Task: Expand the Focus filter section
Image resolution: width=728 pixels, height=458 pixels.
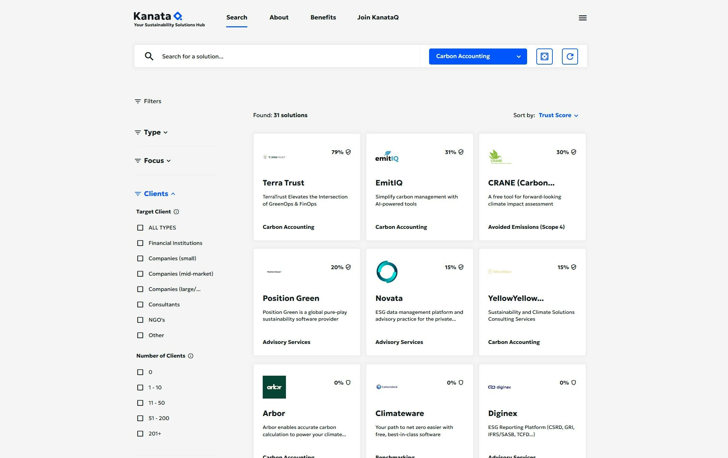Action: [153, 161]
